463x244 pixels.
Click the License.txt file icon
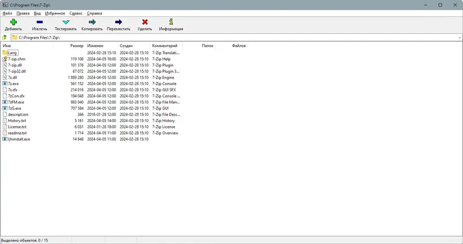[5, 127]
